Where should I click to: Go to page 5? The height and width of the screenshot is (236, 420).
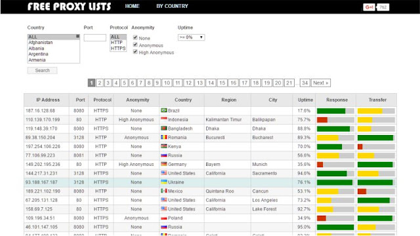[x=124, y=83]
